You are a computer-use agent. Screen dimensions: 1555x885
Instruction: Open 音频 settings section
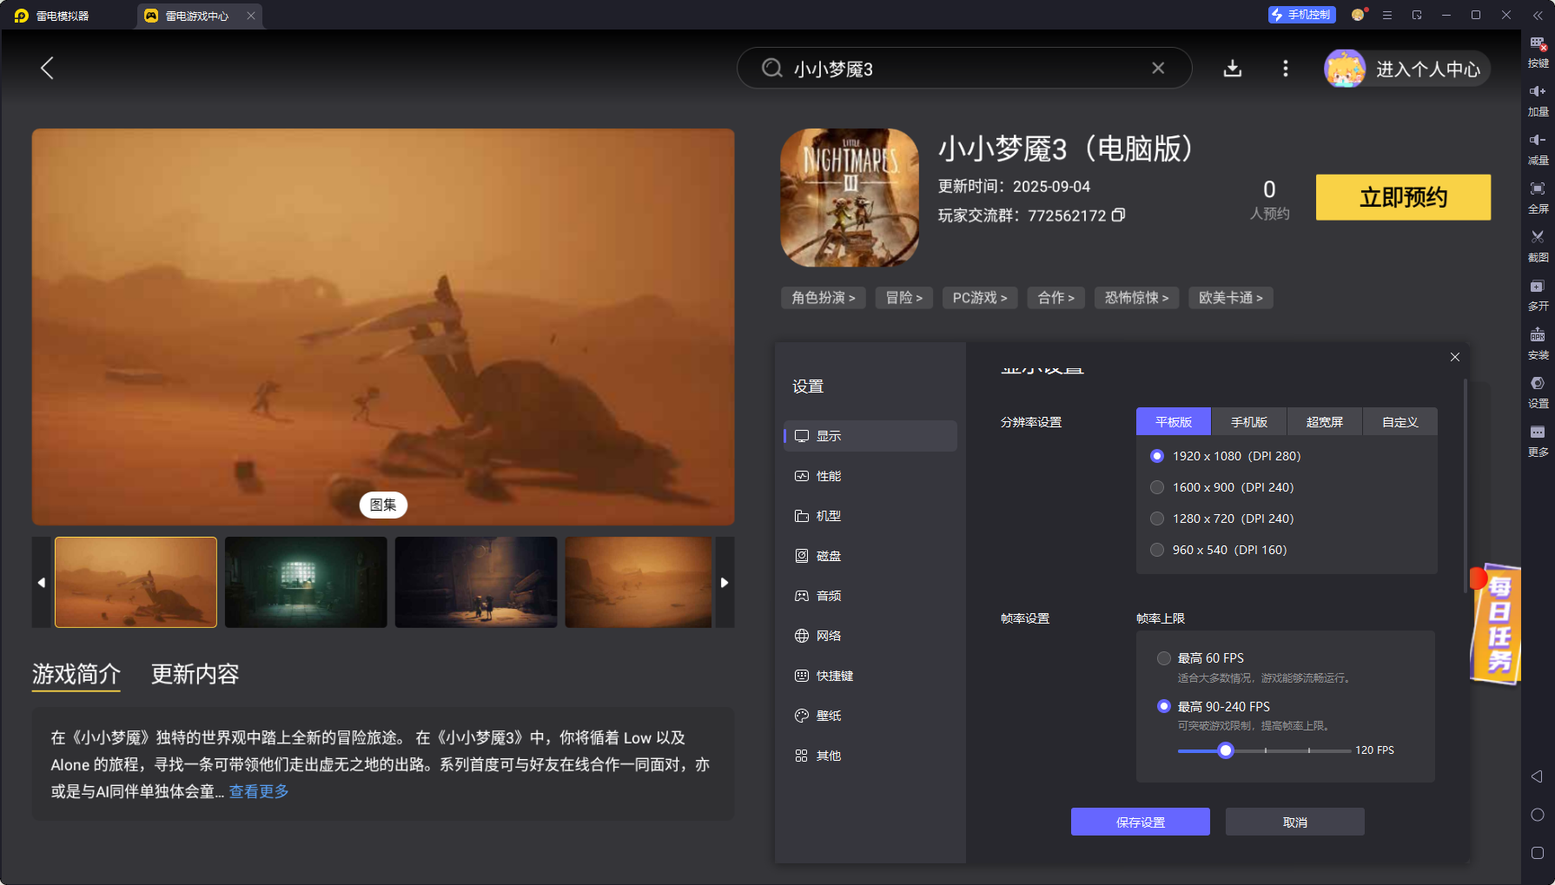(870, 596)
